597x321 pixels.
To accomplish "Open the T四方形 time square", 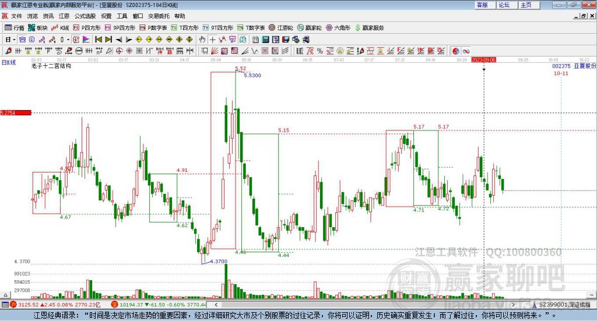I will click(185, 28).
